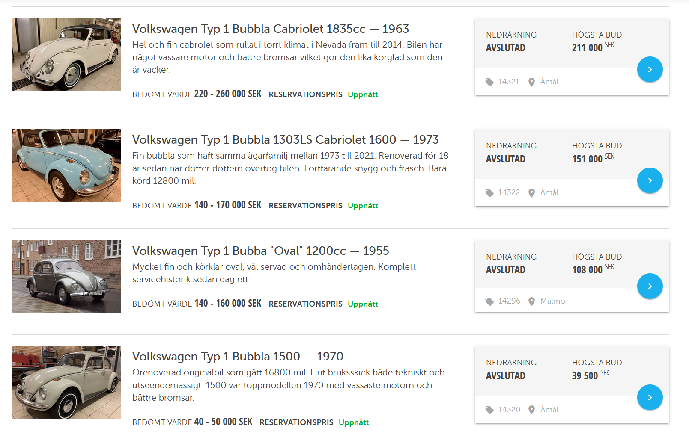The image size is (689, 440).
Task: Click the 39 500 SEK highest bid
Action: [x=590, y=375]
